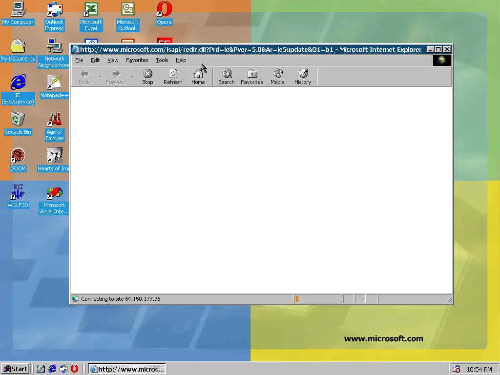
Task: Launch Outlook Express from quick launch
Action: click(63, 369)
